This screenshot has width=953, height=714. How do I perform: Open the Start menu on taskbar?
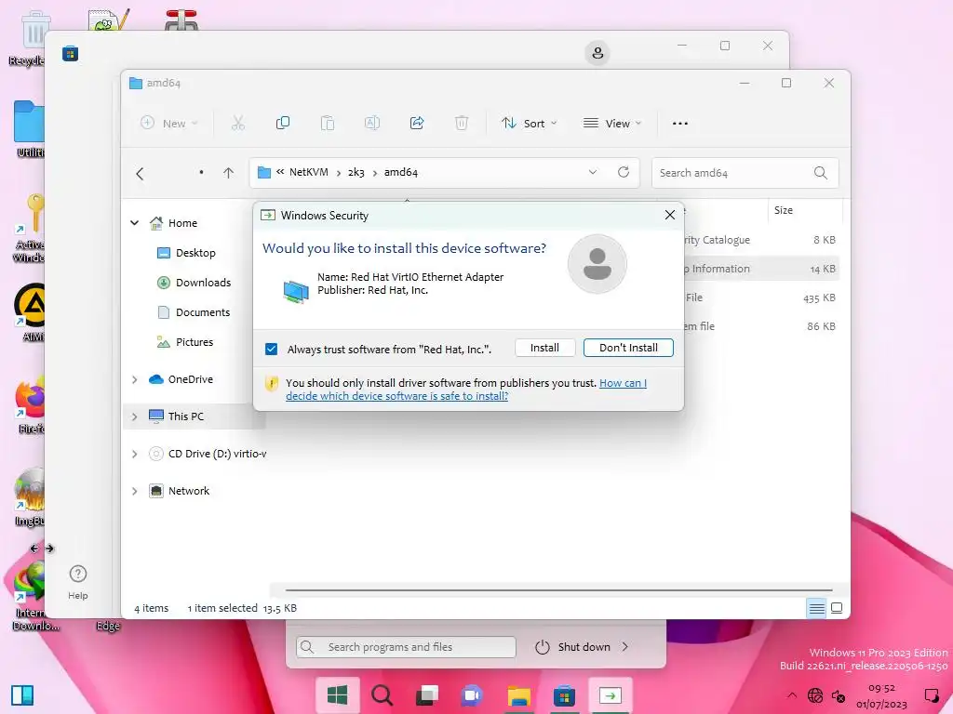337,695
